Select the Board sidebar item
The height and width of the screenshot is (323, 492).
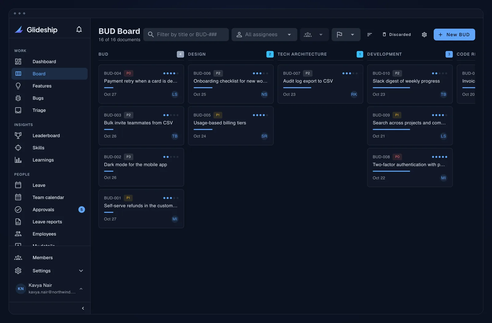(50, 74)
